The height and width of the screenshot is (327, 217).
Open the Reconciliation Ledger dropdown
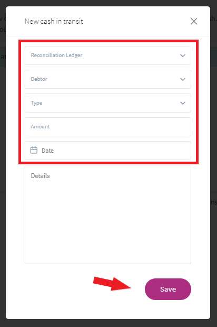point(108,55)
